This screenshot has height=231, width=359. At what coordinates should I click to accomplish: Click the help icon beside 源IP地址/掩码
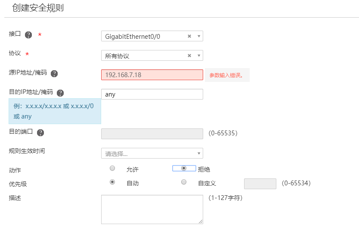(x=54, y=74)
